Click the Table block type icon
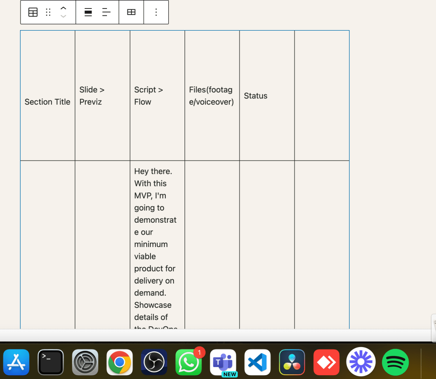This screenshot has height=379, width=436. coord(33,12)
